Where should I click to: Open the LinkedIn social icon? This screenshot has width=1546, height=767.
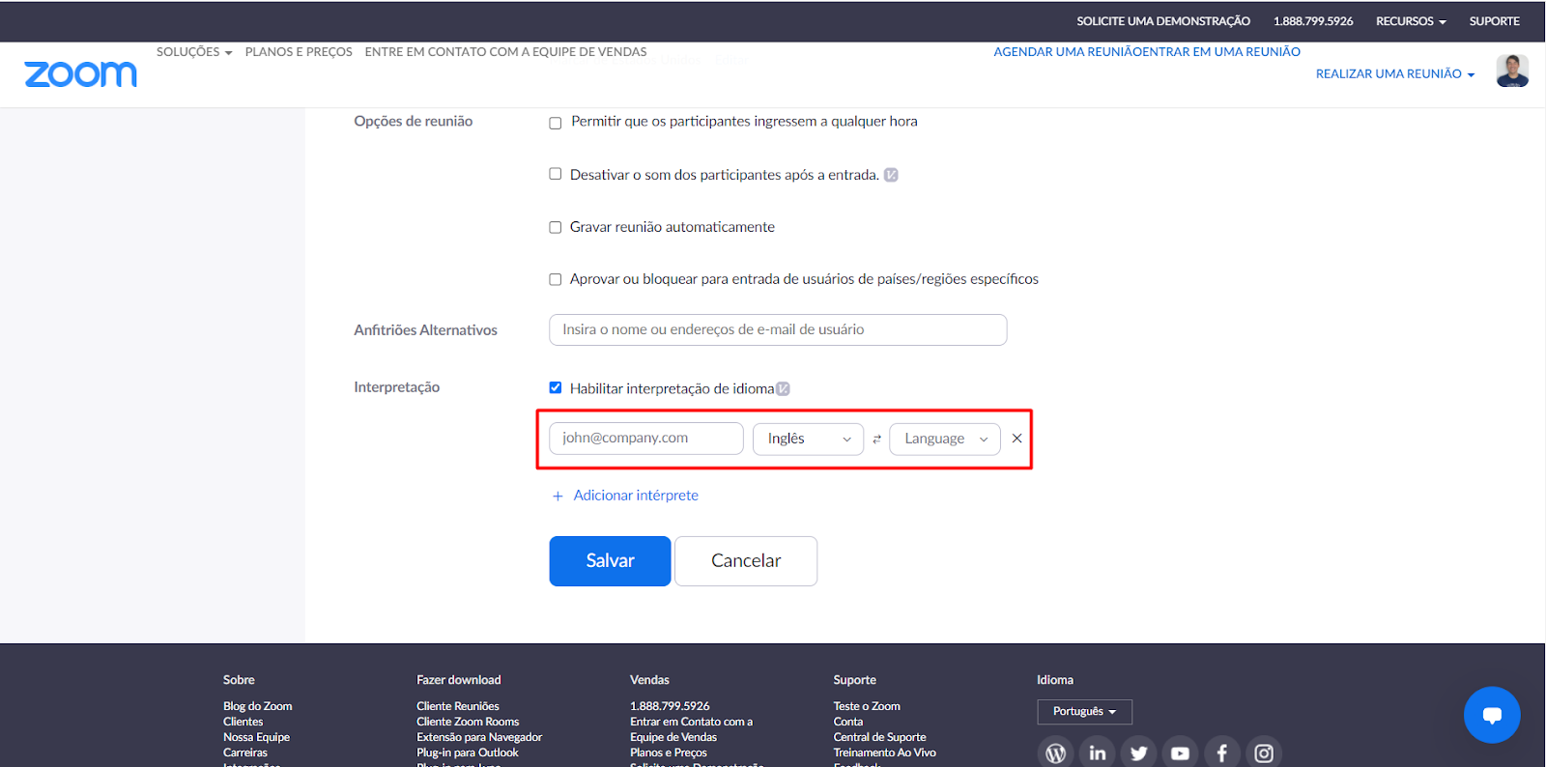pyautogui.click(x=1098, y=753)
